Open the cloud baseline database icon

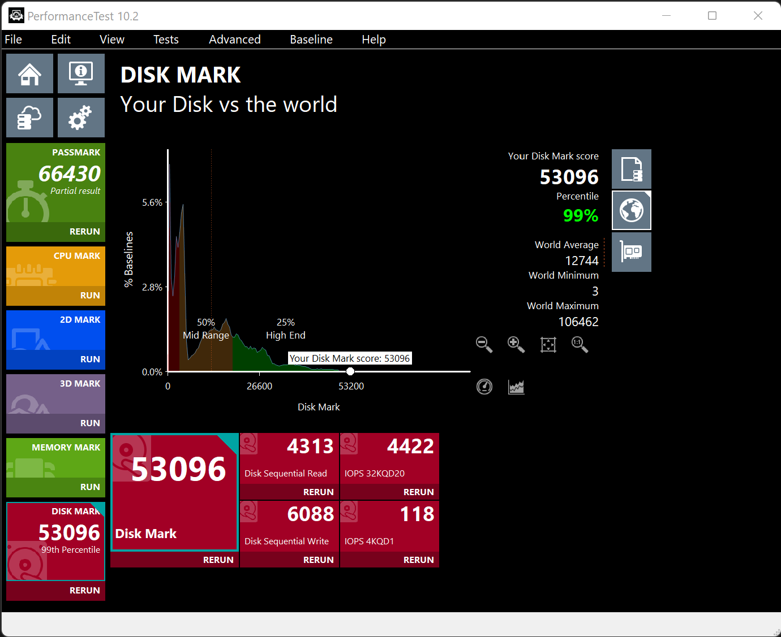29,118
